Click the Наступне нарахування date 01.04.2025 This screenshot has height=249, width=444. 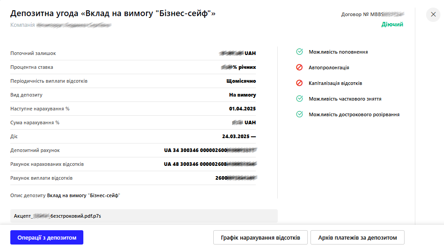click(x=242, y=109)
